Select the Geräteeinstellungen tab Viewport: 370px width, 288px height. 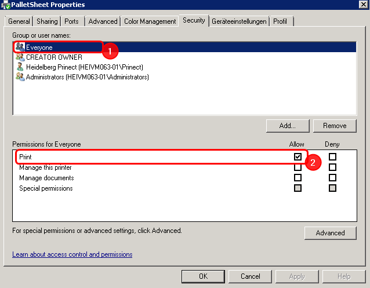click(x=239, y=21)
